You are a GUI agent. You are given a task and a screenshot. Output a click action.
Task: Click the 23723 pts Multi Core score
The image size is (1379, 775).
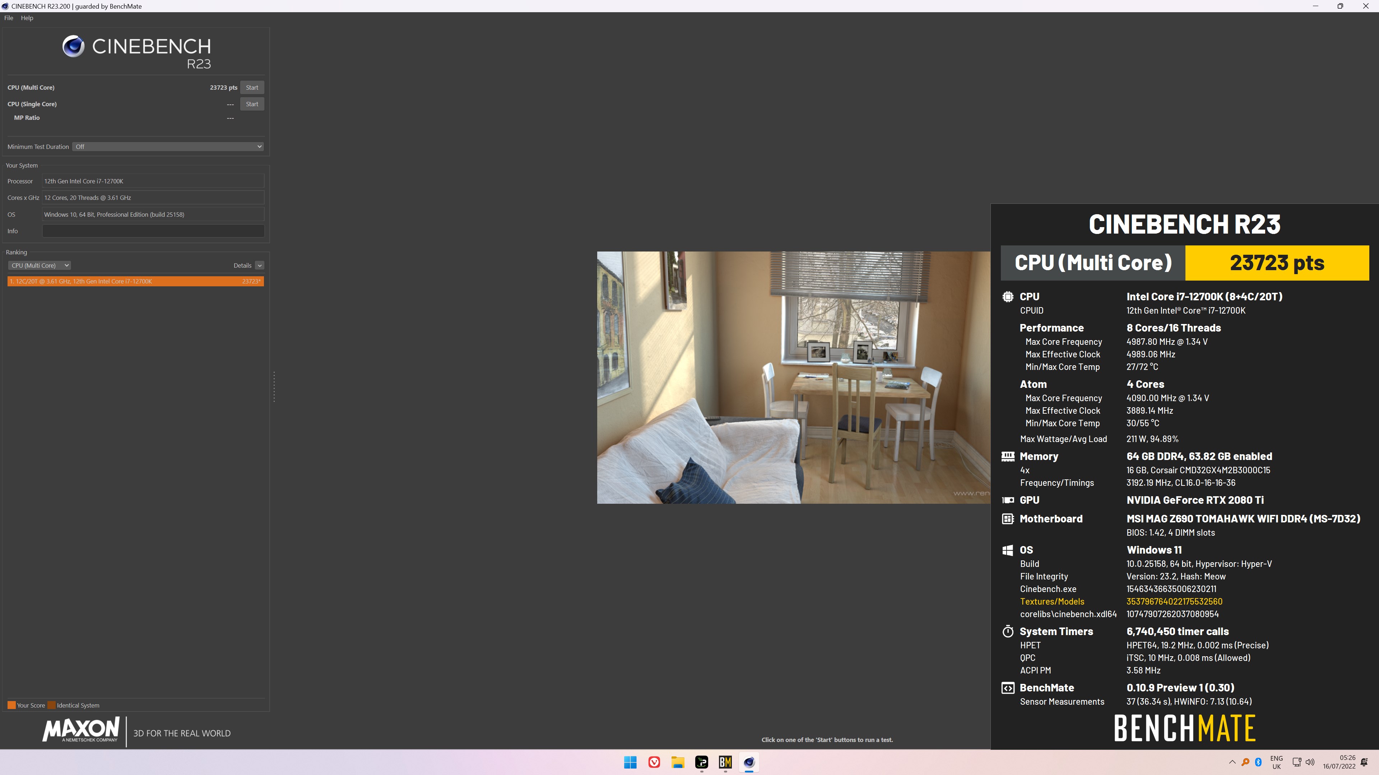(223, 87)
